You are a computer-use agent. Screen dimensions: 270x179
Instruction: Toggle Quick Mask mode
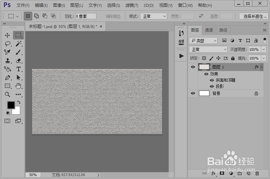coord(7,121)
